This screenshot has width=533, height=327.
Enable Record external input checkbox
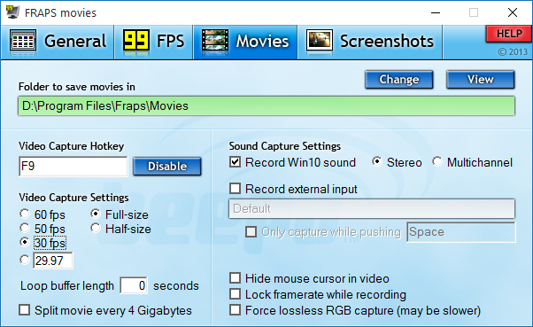pyautogui.click(x=236, y=188)
